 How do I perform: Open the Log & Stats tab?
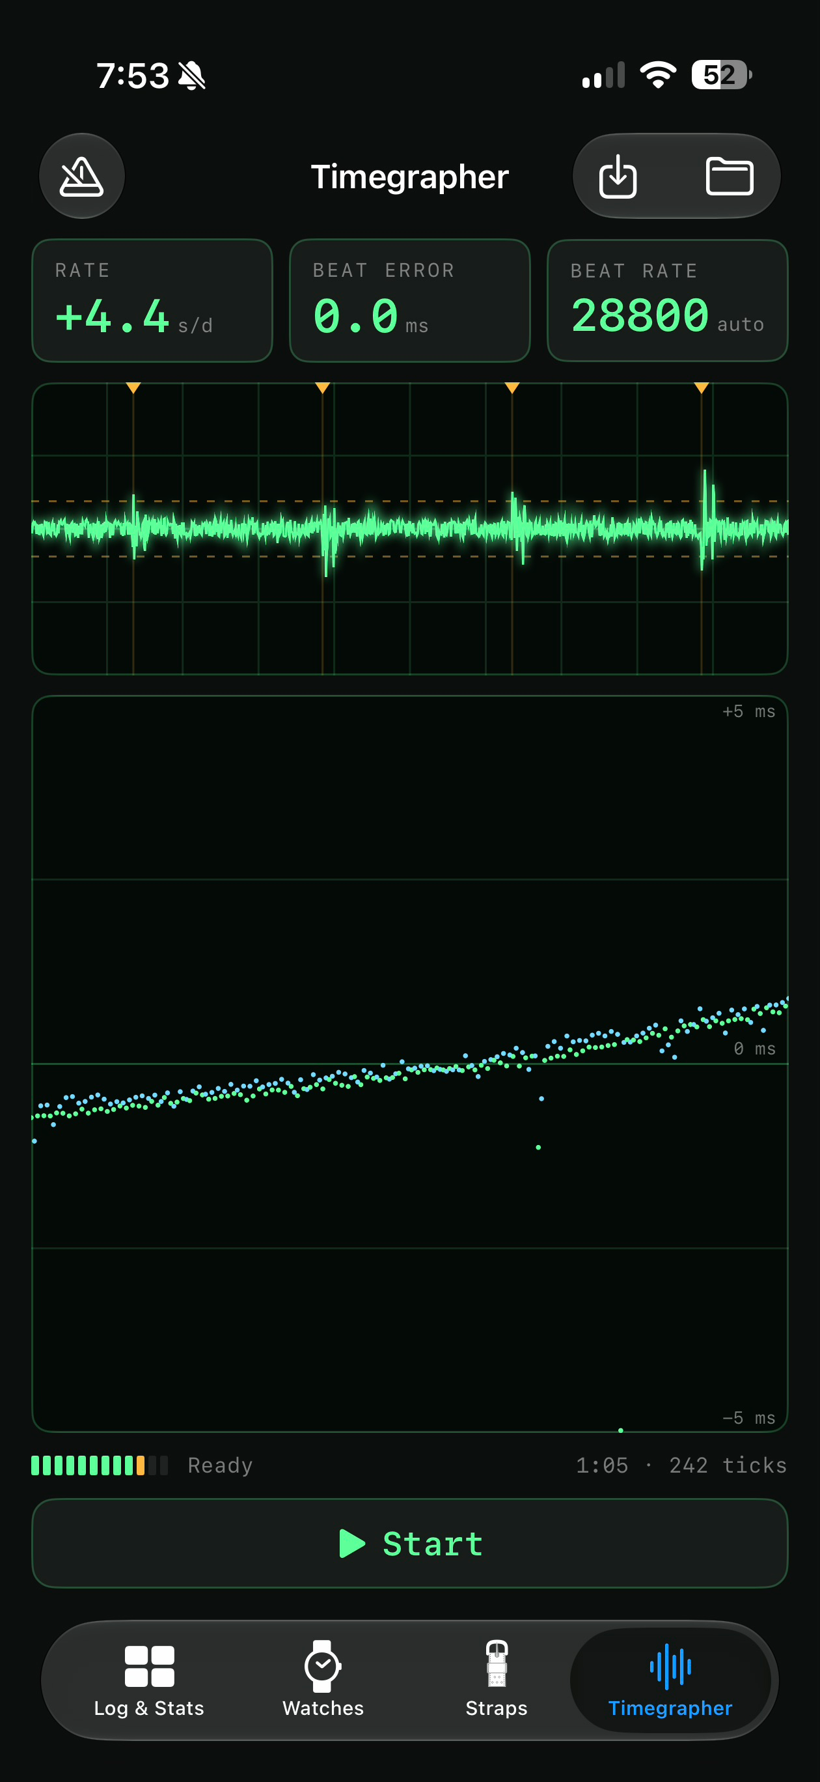pyautogui.click(x=149, y=1678)
